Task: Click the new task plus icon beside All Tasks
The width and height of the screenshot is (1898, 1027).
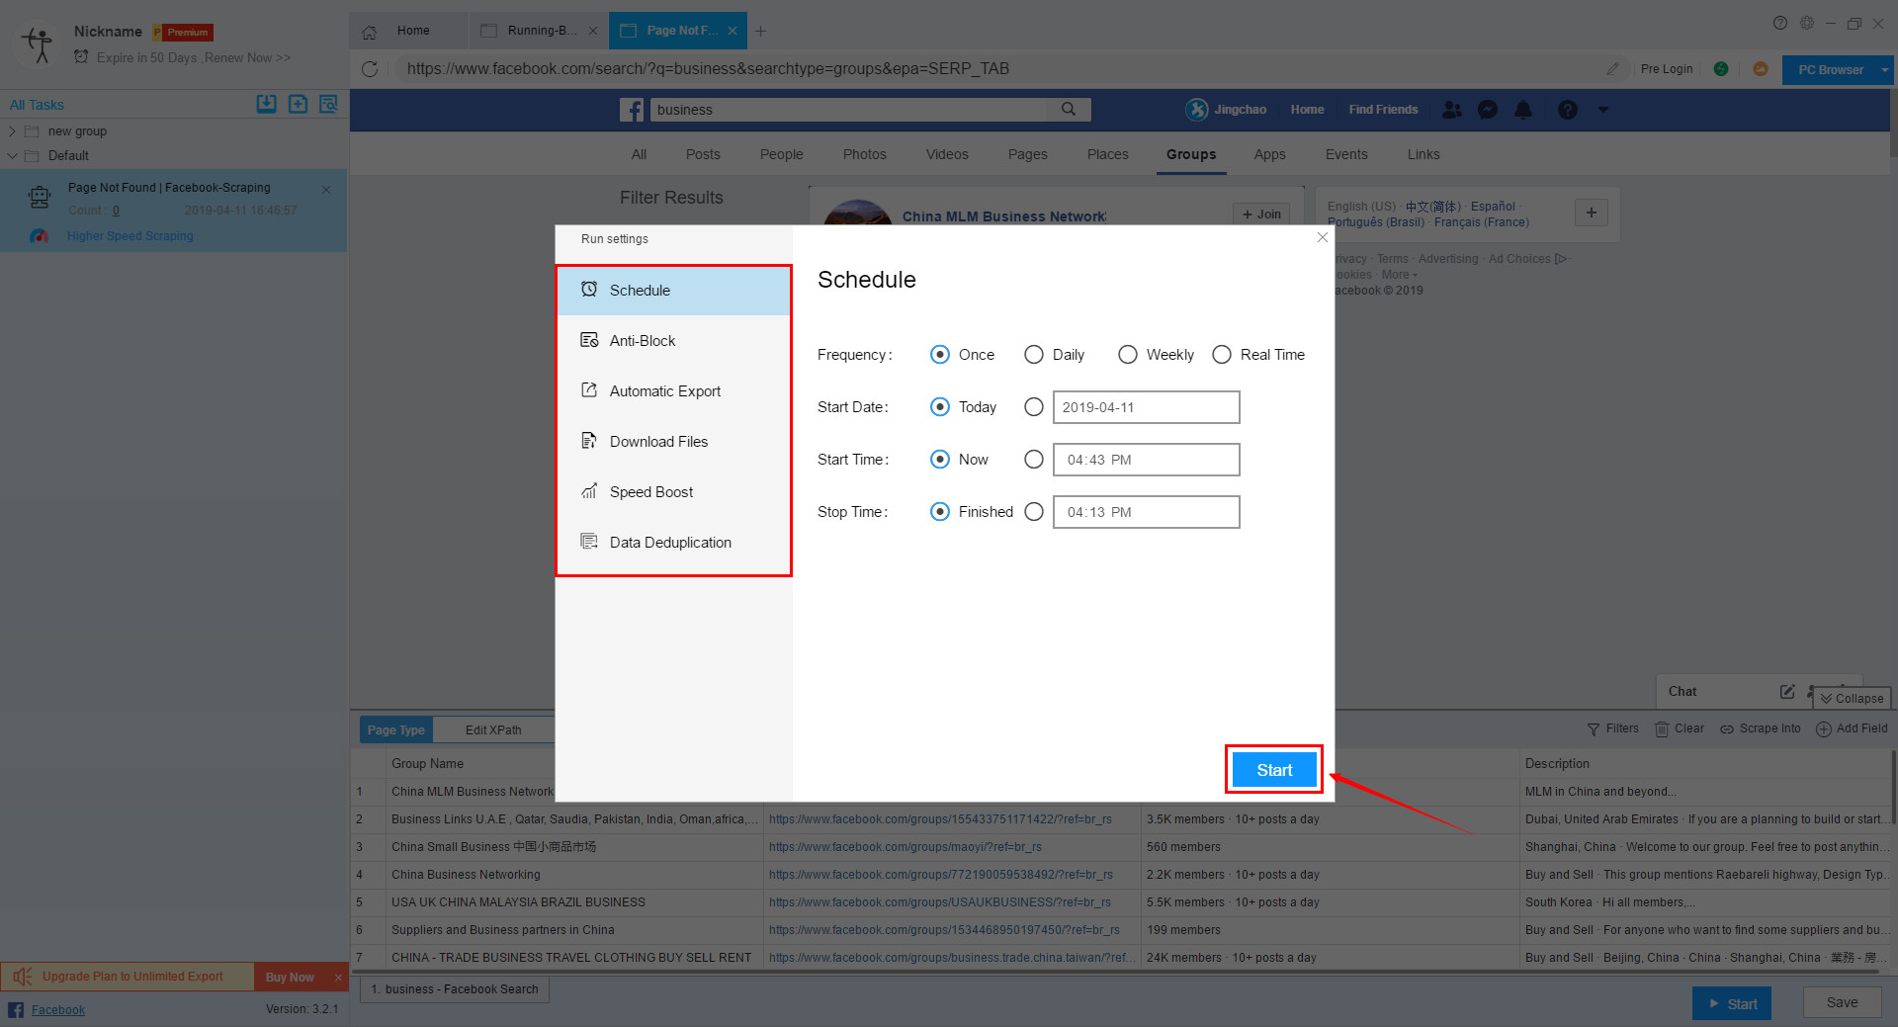Action: pos(298,104)
